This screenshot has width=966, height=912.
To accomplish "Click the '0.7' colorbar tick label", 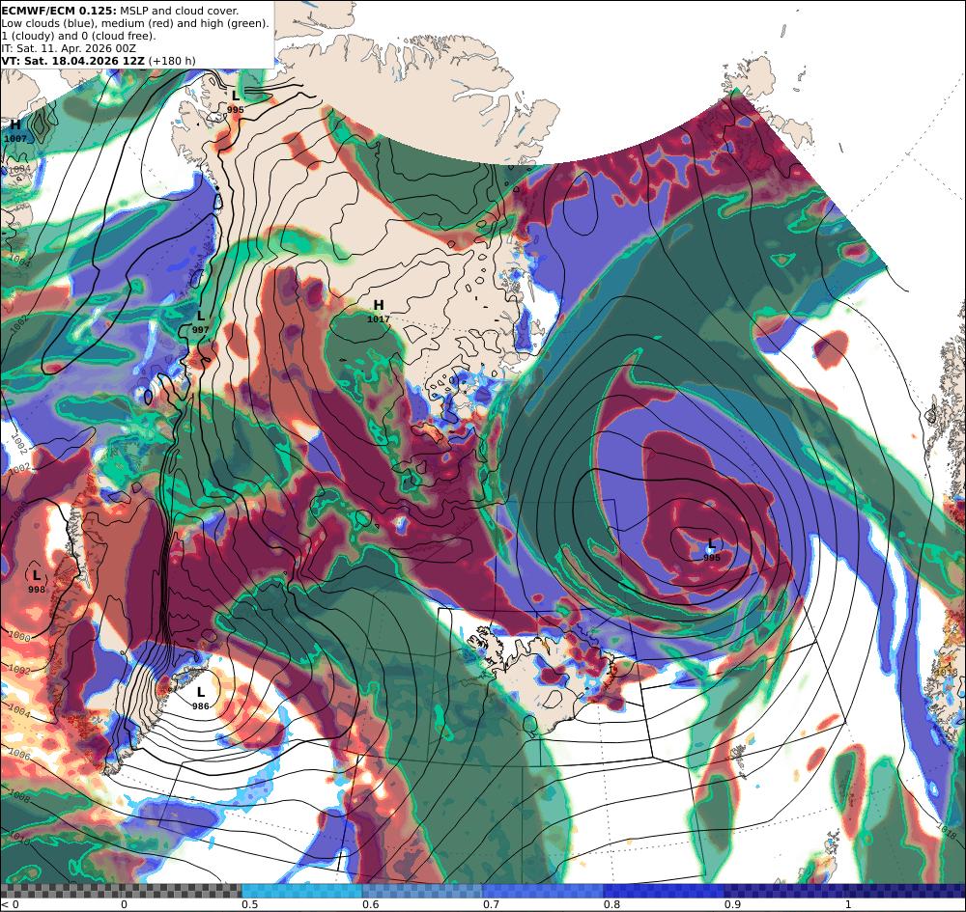I will point(491,904).
